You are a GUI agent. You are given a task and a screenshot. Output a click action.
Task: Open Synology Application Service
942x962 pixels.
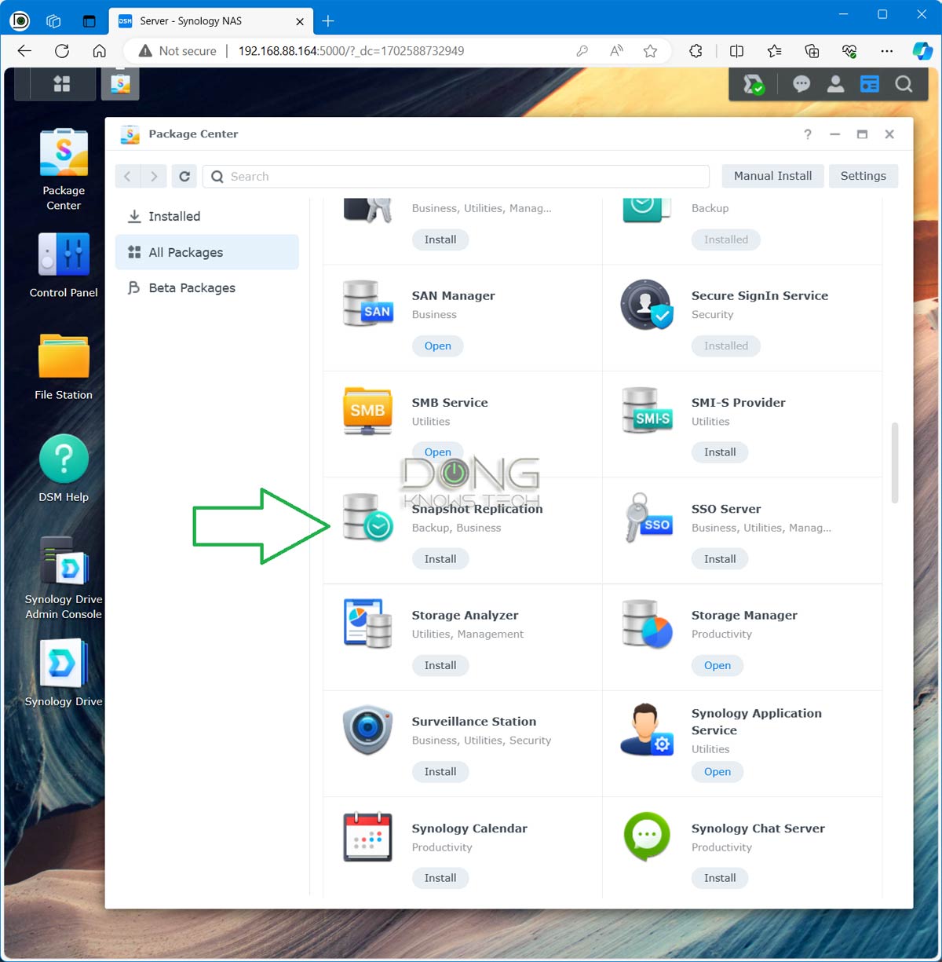pyautogui.click(x=717, y=772)
